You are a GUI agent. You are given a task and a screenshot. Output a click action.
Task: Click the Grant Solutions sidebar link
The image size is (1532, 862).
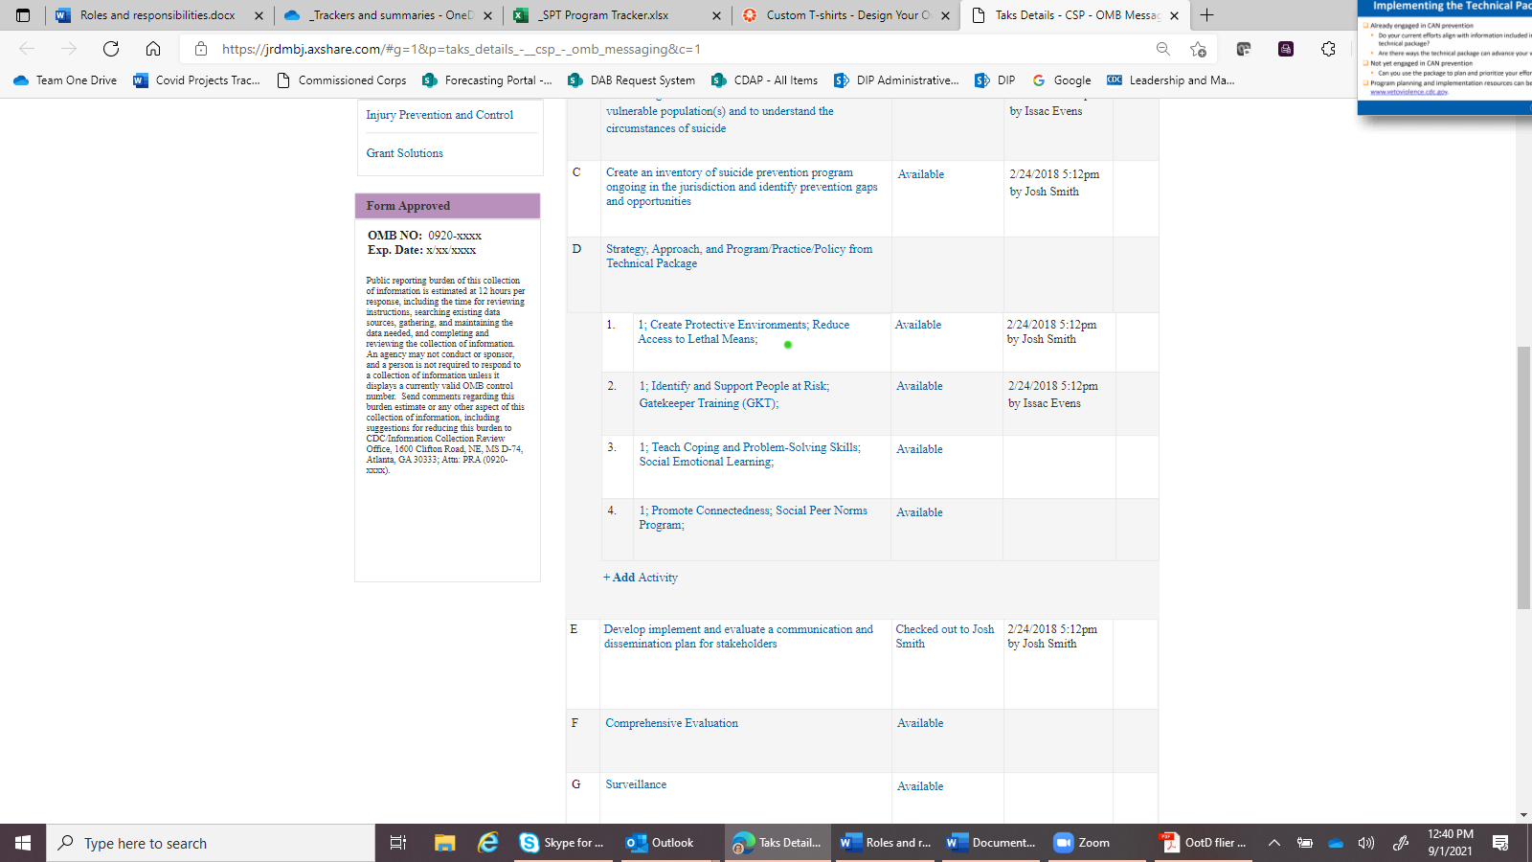[404, 153]
